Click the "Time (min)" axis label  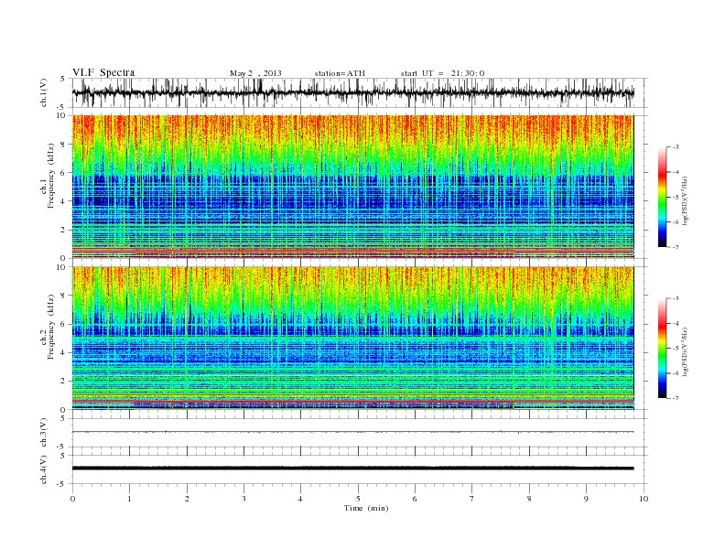tap(366, 508)
